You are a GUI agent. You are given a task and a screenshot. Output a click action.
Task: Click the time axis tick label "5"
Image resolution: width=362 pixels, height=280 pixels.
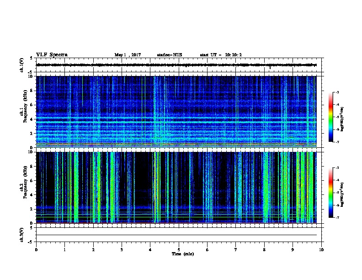click(x=179, y=250)
